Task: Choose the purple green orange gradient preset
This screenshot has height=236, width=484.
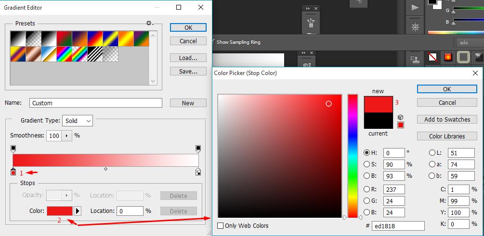Action: (142, 38)
